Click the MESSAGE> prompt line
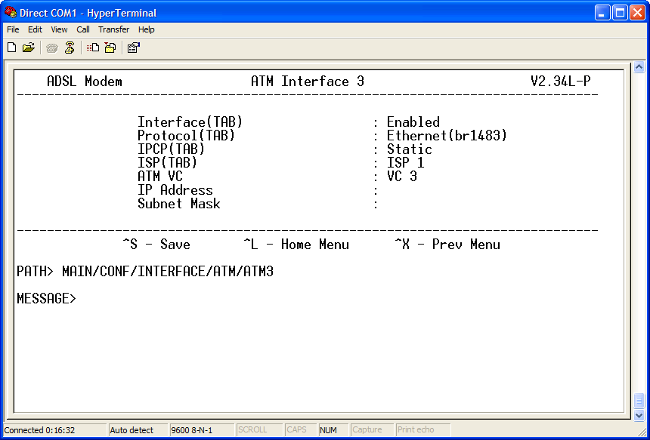Image resolution: width=650 pixels, height=440 pixels. [47, 298]
